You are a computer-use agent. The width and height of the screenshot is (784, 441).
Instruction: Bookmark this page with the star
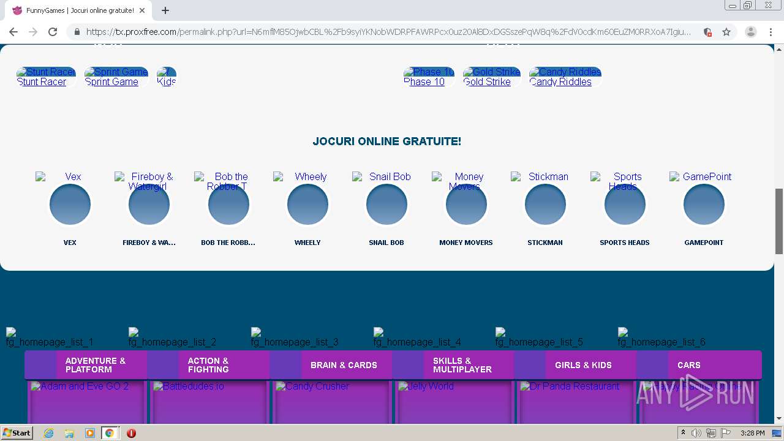click(x=726, y=32)
